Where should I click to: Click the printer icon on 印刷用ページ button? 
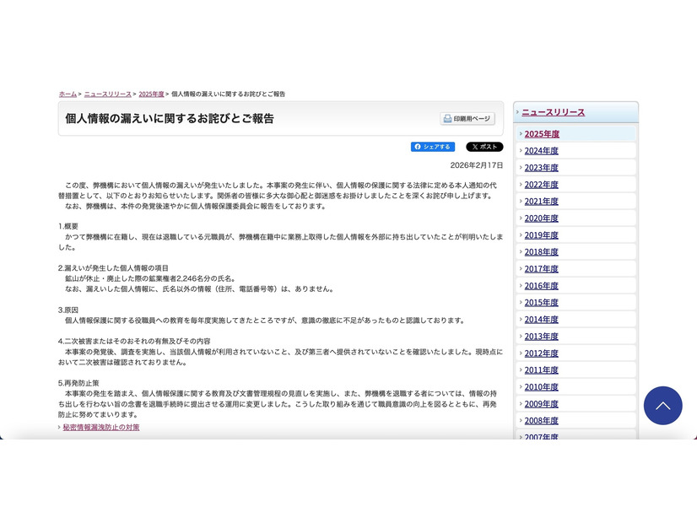(x=446, y=117)
